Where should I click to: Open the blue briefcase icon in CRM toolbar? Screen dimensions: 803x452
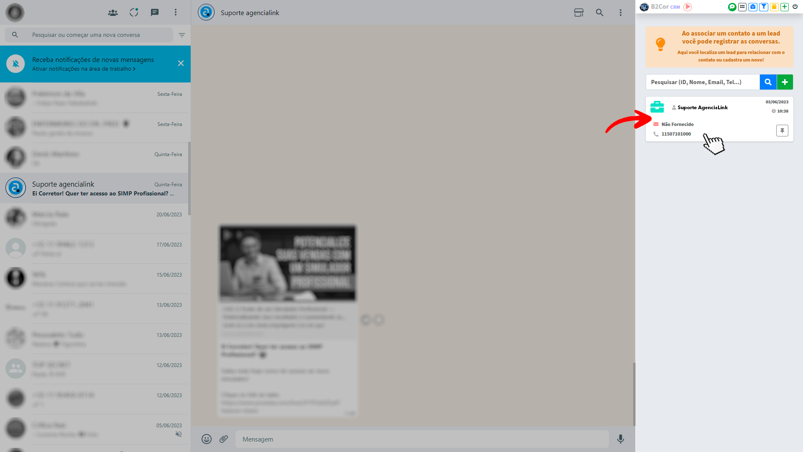click(x=753, y=7)
